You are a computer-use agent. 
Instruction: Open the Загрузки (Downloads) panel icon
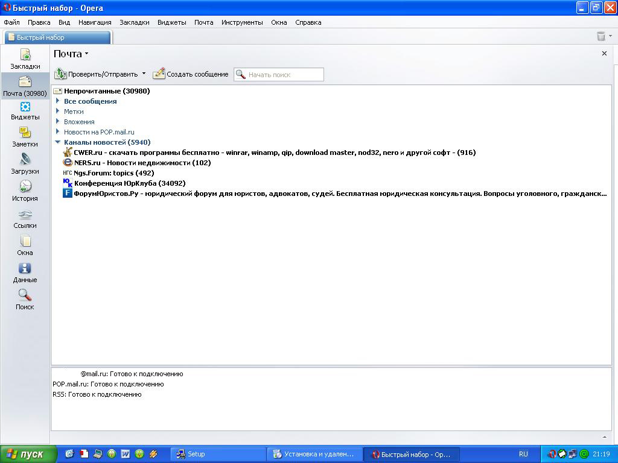tap(25, 159)
